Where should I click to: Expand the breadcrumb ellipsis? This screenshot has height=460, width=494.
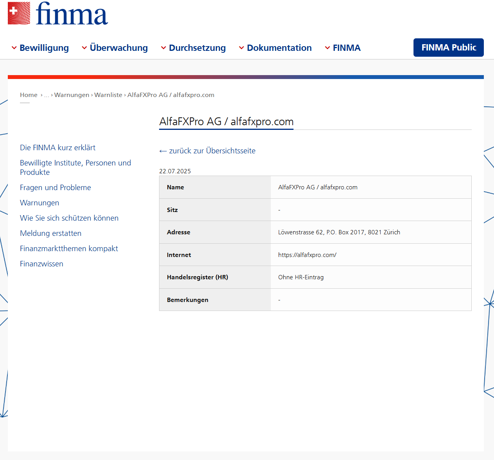[47, 95]
